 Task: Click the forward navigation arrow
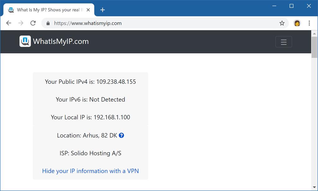(21, 23)
